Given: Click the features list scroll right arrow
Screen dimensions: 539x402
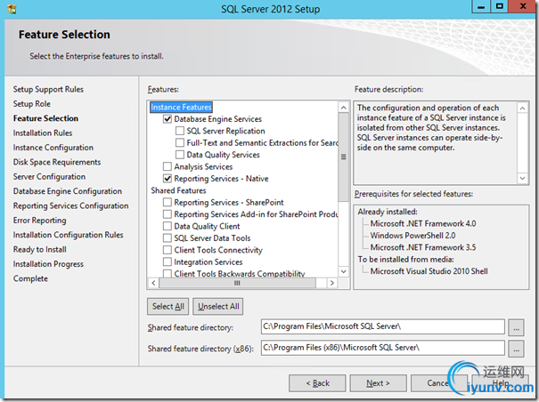Looking at the screenshot, I should point(331,283).
